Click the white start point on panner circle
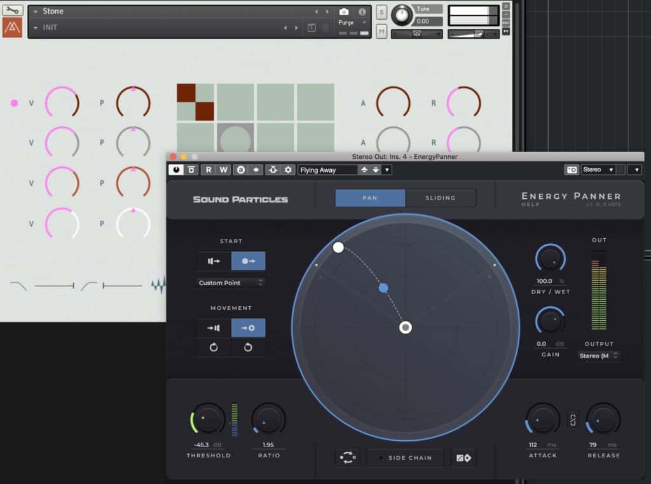This screenshot has width=651, height=484. pyautogui.click(x=338, y=247)
